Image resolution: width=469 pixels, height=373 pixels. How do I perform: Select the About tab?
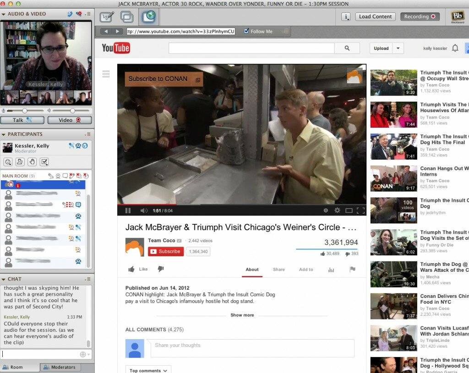(252, 270)
